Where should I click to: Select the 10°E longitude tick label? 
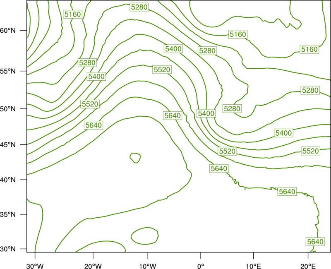tap(253, 266)
